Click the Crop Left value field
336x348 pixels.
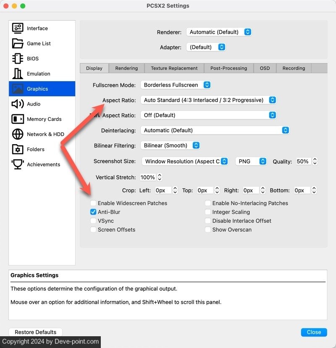(163, 190)
